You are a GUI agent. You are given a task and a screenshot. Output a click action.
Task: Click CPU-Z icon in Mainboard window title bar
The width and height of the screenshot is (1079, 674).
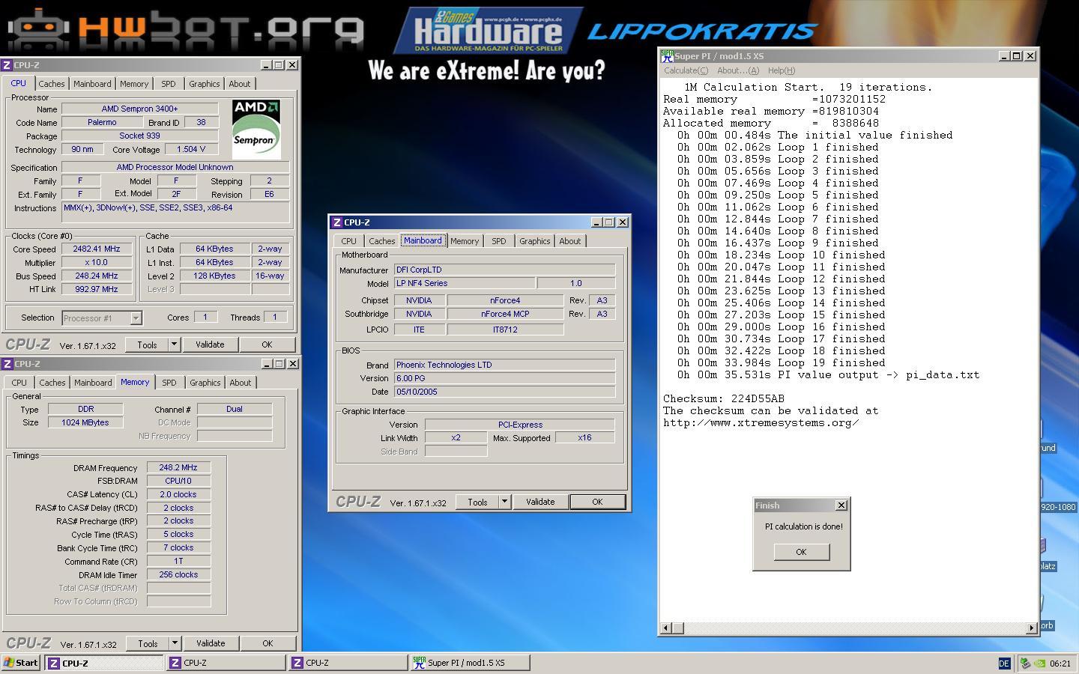(x=337, y=222)
